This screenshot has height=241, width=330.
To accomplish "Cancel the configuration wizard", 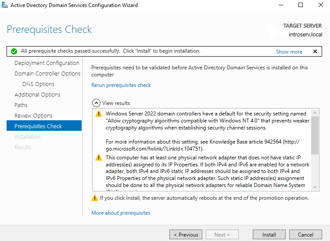I will pyautogui.click(x=305, y=235).
